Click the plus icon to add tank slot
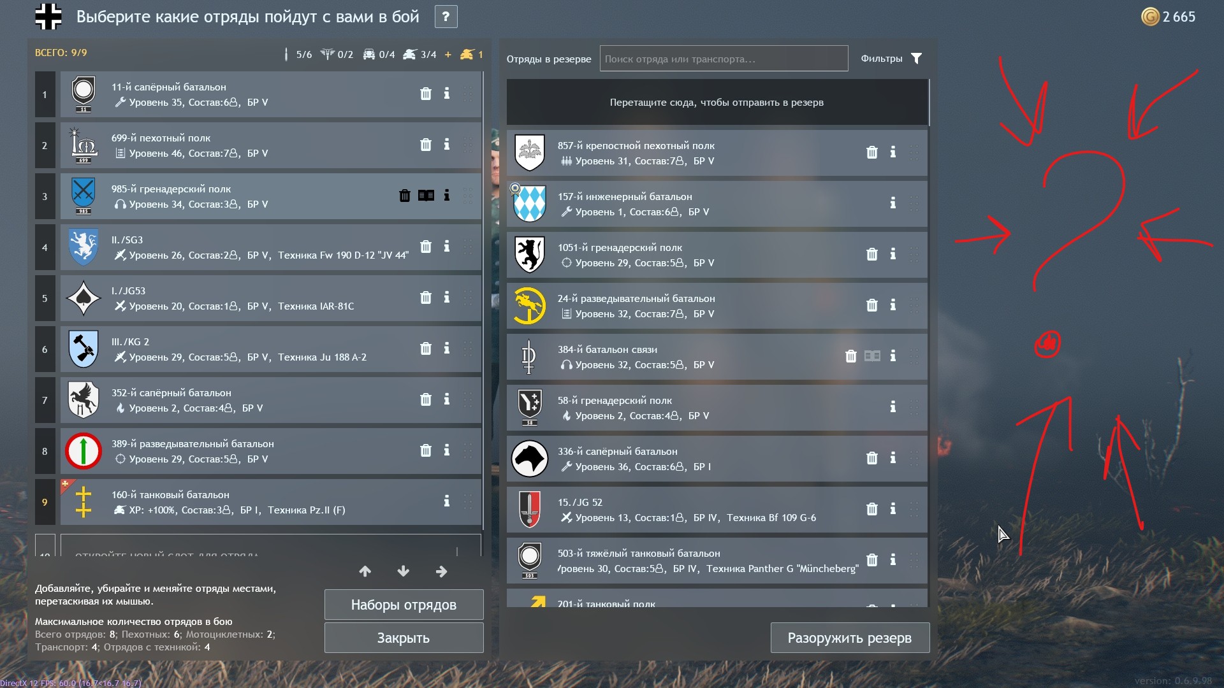The image size is (1224, 688). click(448, 55)
